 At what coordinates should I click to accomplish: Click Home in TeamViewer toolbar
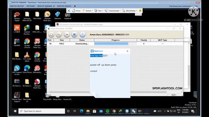click(76, 11)
